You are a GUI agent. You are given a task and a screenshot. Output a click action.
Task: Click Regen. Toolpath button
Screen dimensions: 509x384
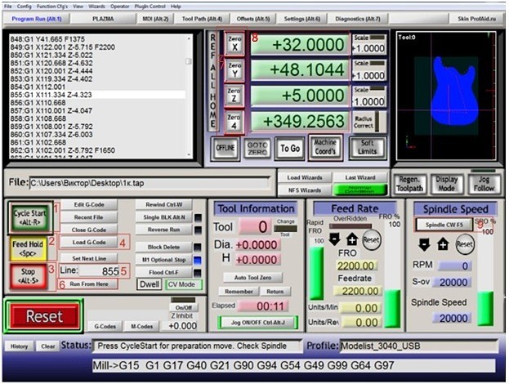409,184
